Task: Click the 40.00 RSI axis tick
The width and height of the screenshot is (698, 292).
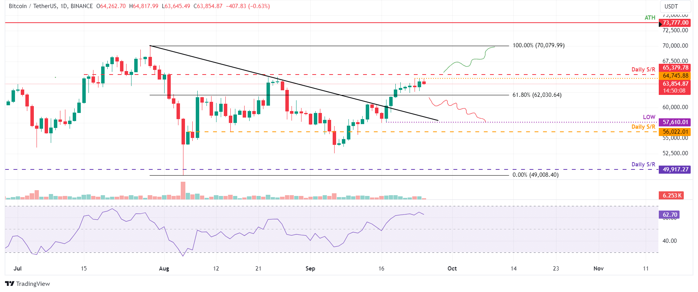Action: click(x=670, y=241)
